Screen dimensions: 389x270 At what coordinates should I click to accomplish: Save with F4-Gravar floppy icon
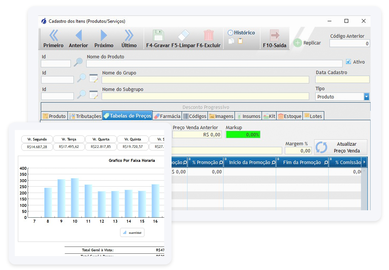pos(158,36)
